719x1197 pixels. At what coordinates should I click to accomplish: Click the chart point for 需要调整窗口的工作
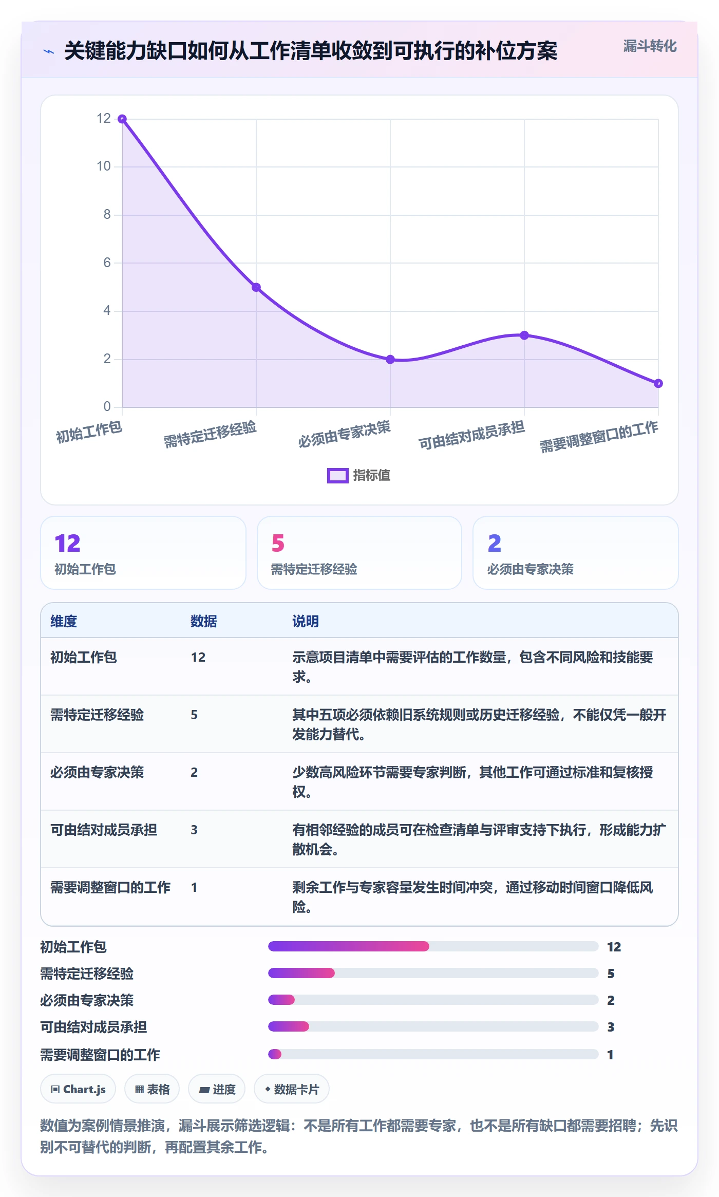pyautogui.click(x=658, y=383)
